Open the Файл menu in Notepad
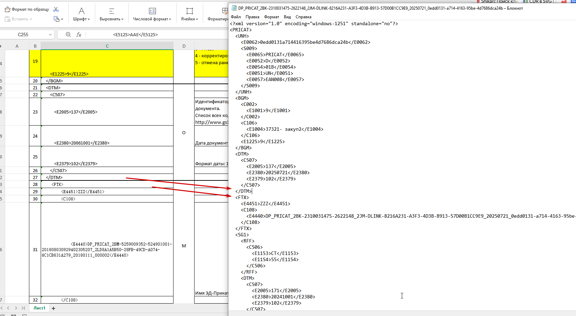The height and width of the screenshot is (316, 576). 236,17
